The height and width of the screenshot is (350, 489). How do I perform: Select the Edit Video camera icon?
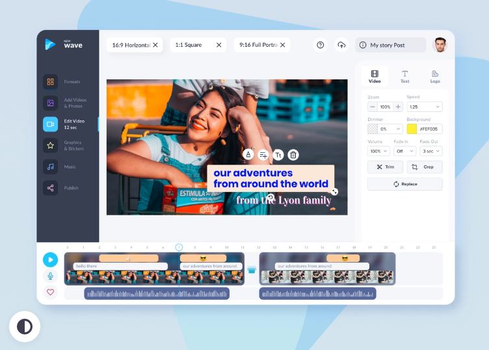click(x=50, y=124)
